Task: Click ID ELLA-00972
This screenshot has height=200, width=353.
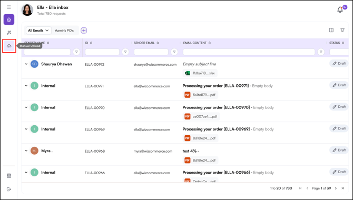Action: 94,65
